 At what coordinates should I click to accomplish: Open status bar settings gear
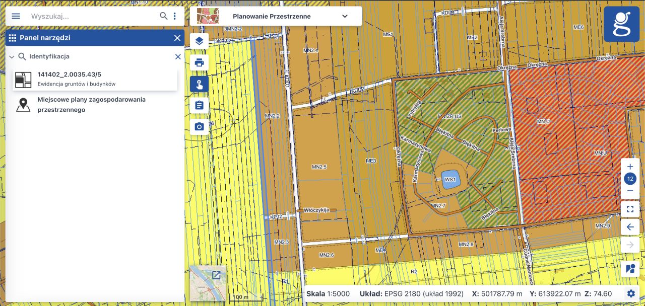tap(631, 294)
